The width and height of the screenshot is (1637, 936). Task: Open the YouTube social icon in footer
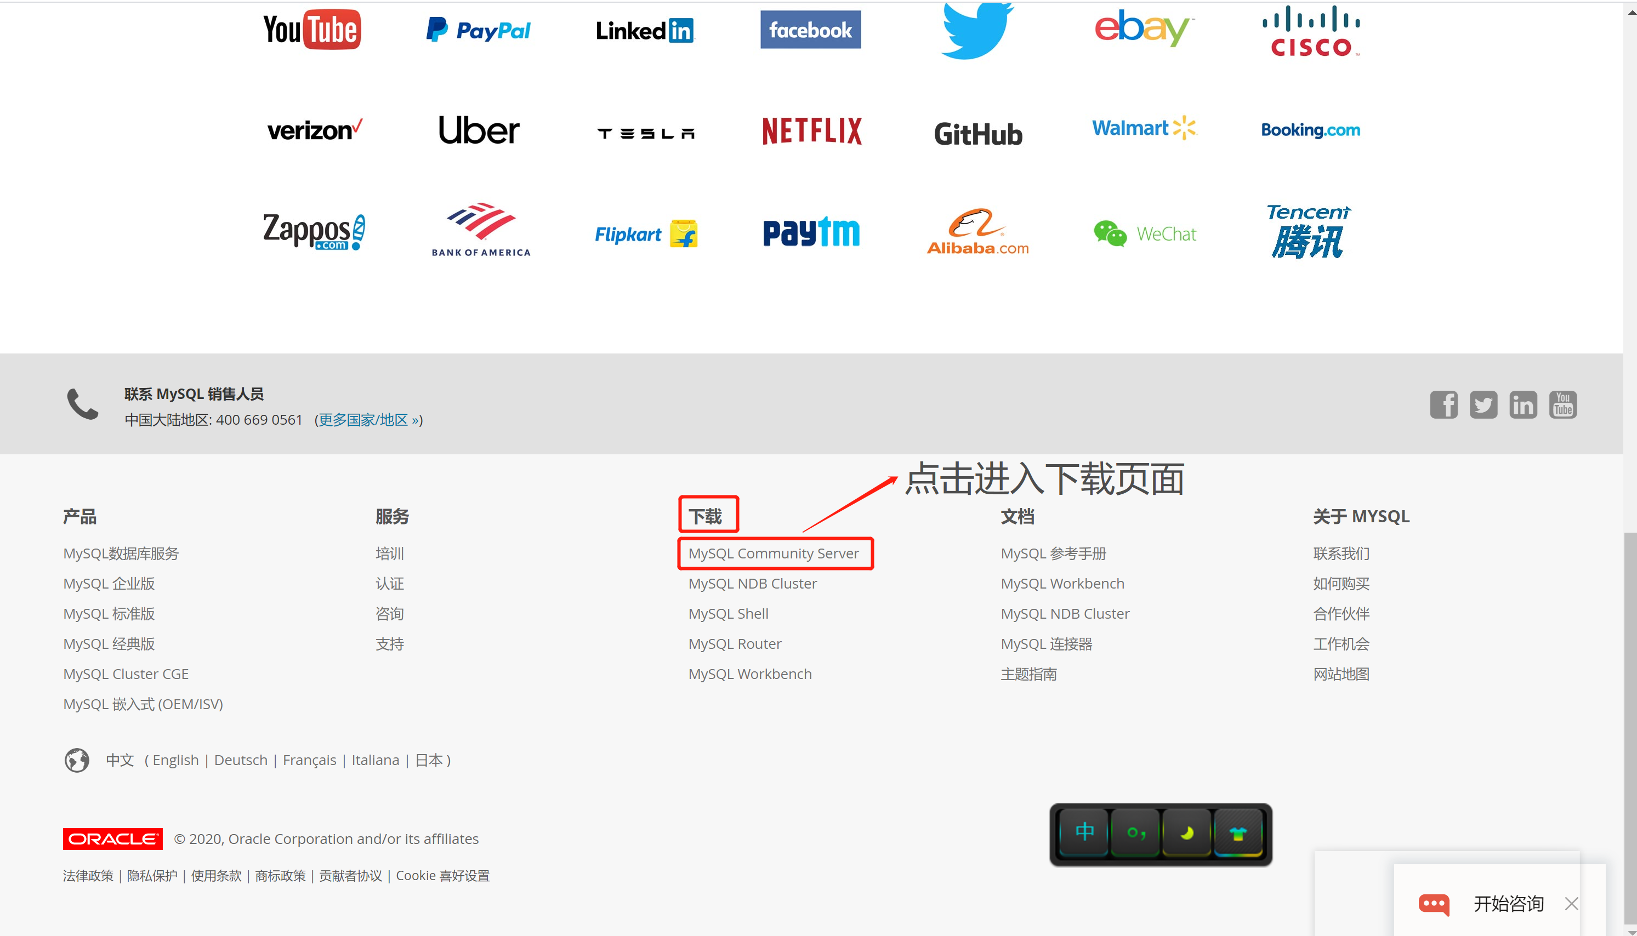(x=1562, y=404)
